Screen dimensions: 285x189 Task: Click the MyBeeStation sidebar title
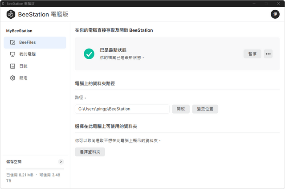[19, 31]
